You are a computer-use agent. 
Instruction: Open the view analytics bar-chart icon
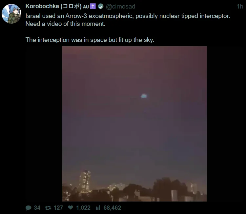[98, 207]
